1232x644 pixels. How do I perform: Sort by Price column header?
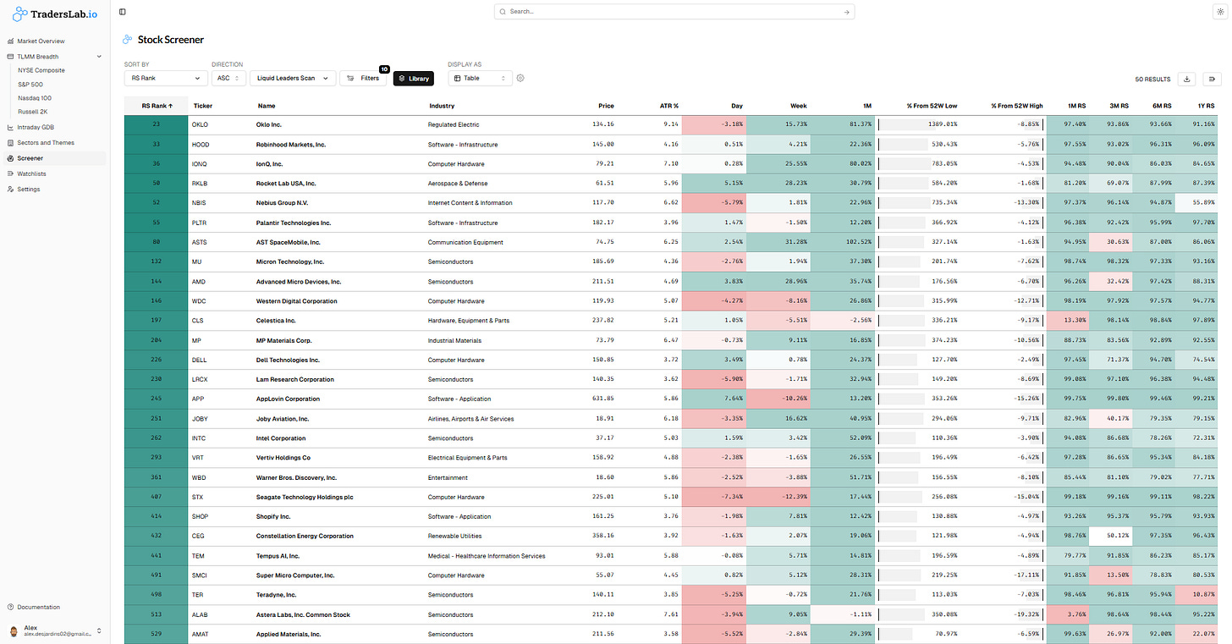pyautogui.click(x=606, y=106)
